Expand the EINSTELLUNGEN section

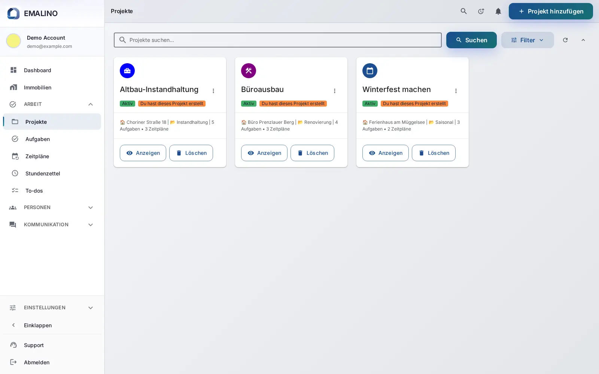pyautogui.click(x=52, y=308)
